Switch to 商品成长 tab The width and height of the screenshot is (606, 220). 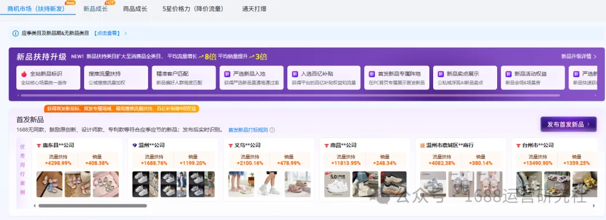click(x=135, y=9)
